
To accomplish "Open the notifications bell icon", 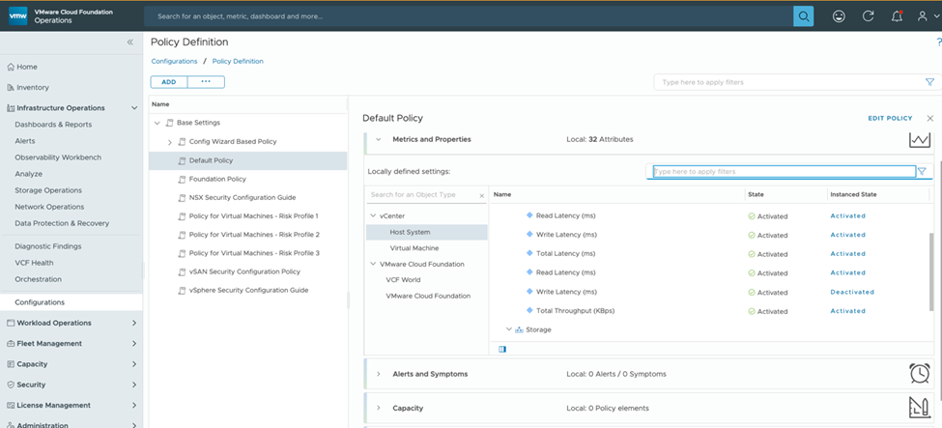I will click(x=897, y=16).
